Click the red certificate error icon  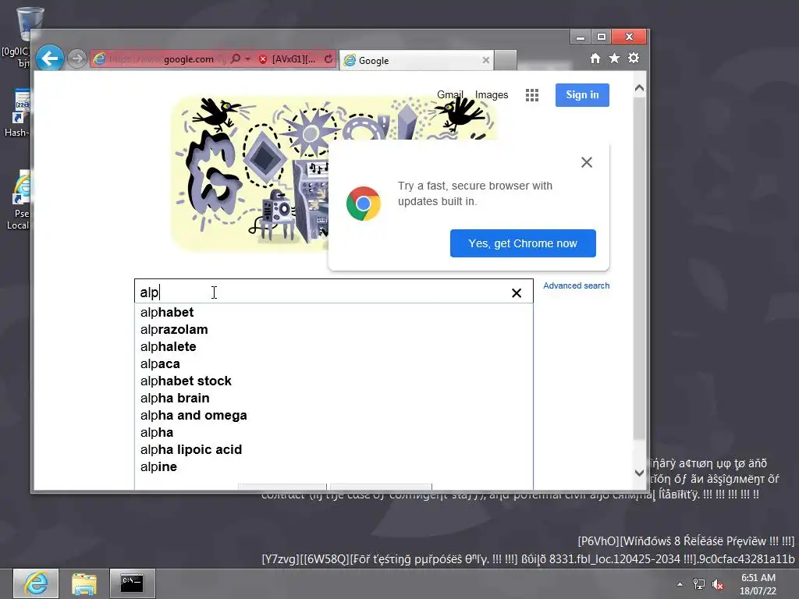click(263, 59)
